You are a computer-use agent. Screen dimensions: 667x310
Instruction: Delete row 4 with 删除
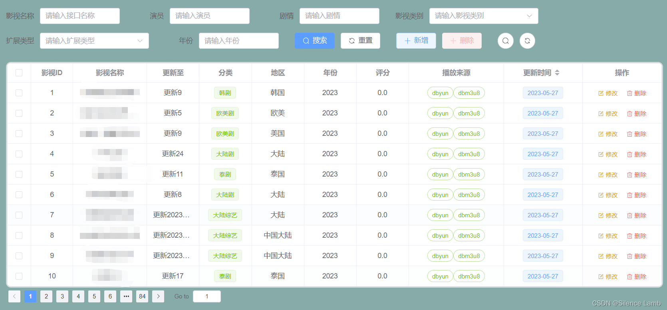point(637,154)
